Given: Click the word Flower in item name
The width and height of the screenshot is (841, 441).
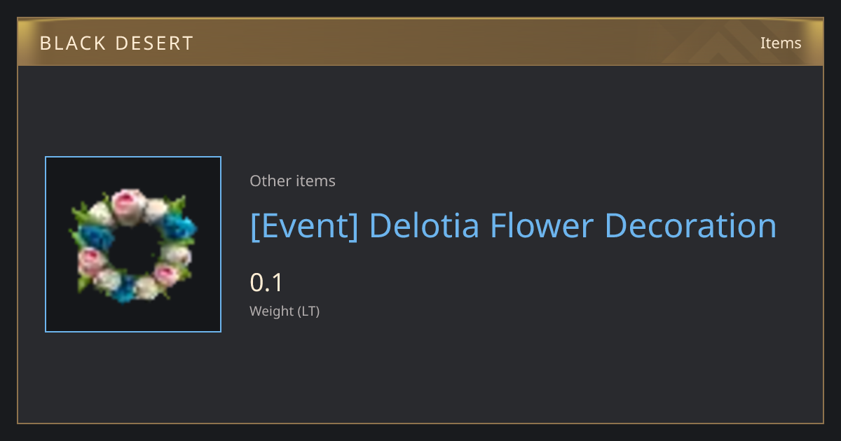Looking at the screenshot, I should coord(542,226).
